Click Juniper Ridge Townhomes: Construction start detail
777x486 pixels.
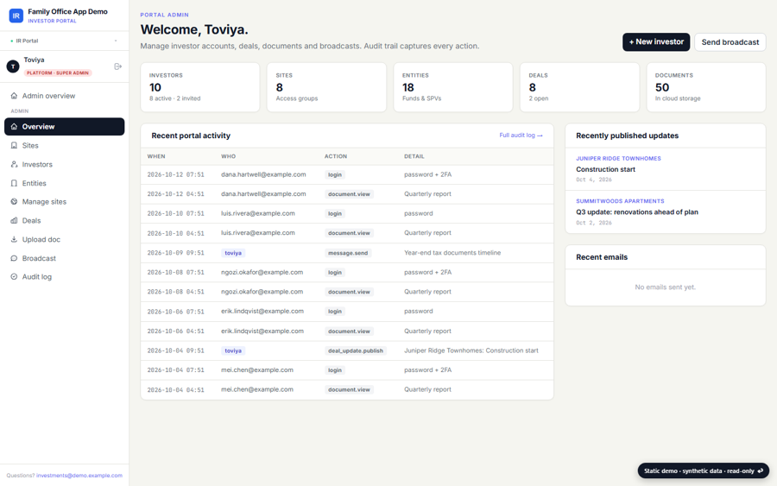pyautogui.click(x=471, y=350)
